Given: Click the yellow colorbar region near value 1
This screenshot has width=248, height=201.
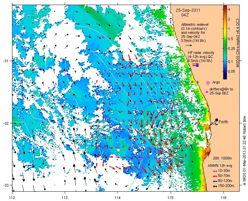Looking at the screenshot, I should pyautogui.click(x=225, y=28).
